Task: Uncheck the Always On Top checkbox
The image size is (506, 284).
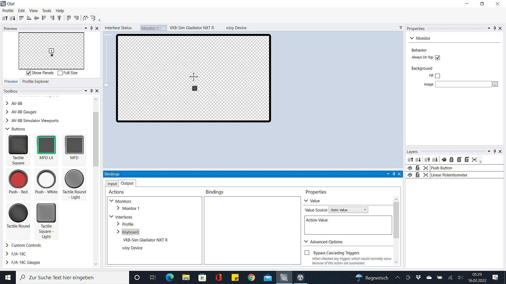Action: (437, 58)
